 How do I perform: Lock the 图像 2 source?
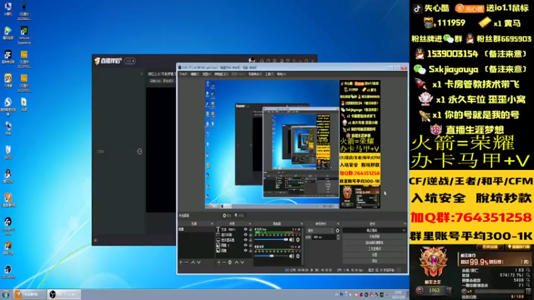(x=251, y=245)
